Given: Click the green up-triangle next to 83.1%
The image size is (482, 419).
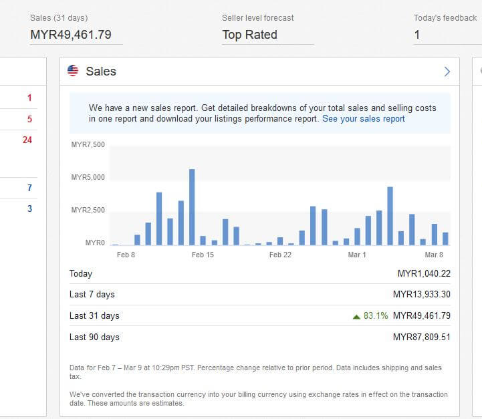Looking at the screenshot, I should pyautogui.click(x=356, y=316).
